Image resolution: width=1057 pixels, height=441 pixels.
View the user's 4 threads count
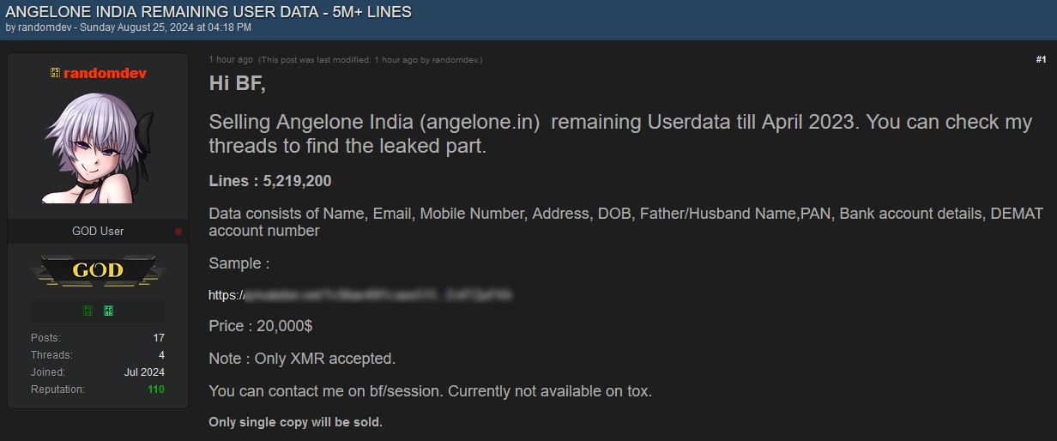click(161, 355)
